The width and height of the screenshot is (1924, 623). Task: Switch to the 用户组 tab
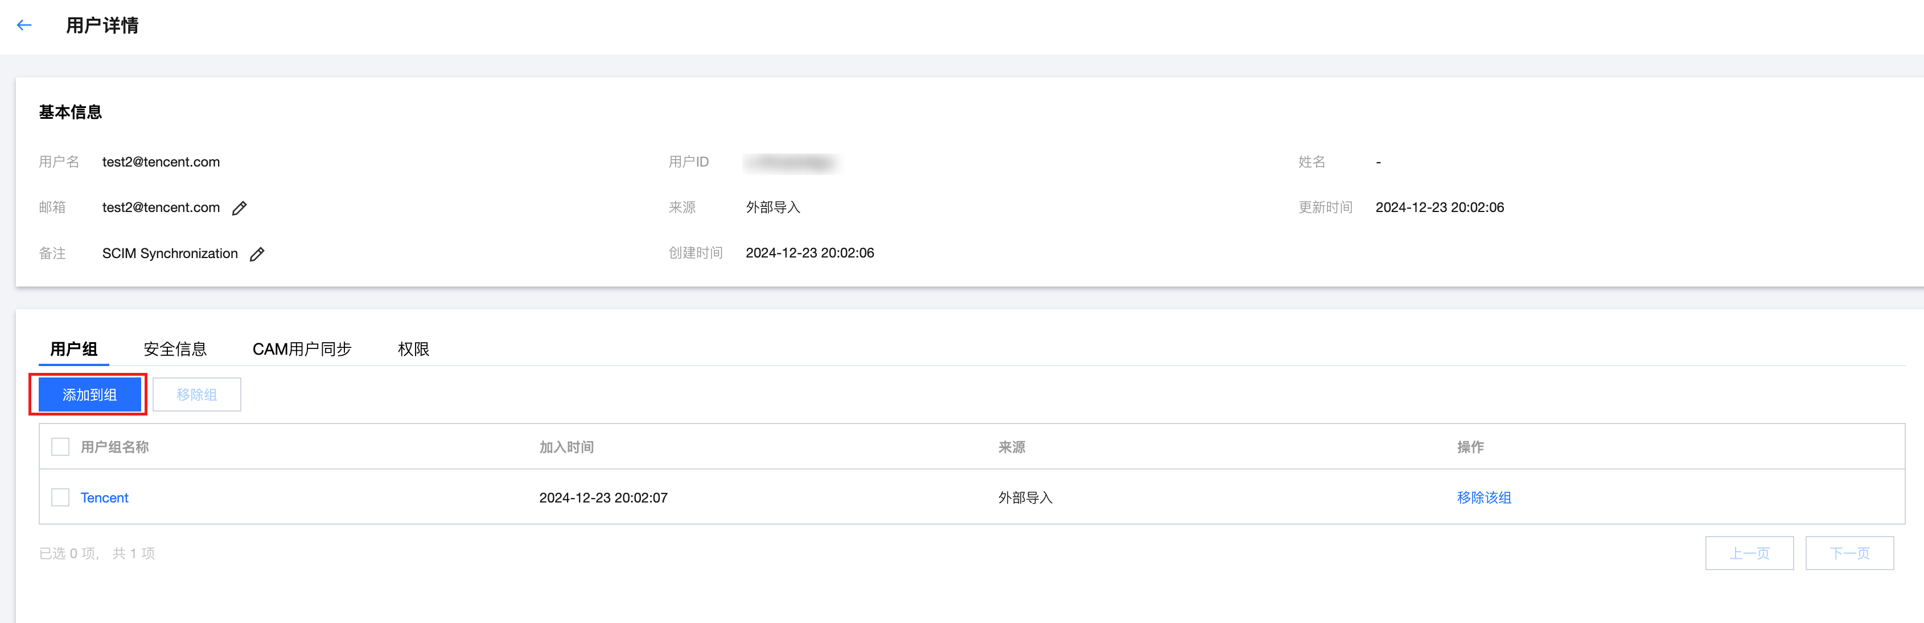(74, 349)
